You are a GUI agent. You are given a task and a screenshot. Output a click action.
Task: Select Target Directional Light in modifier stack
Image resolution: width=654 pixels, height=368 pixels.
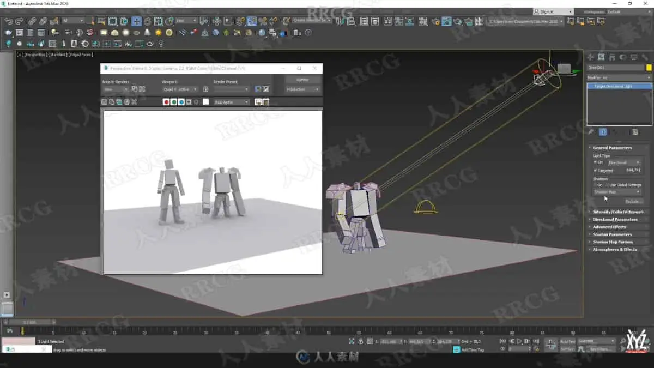[613, 87]
